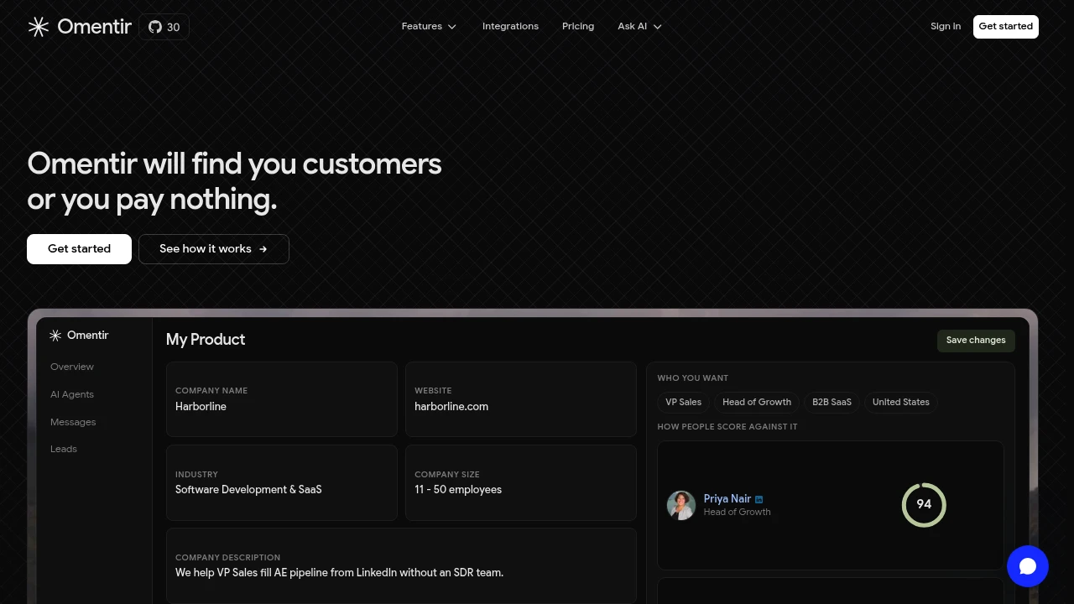Go to the Pricing page
The height and width of the screenshot is (604, 1074).
click(578, 27)
